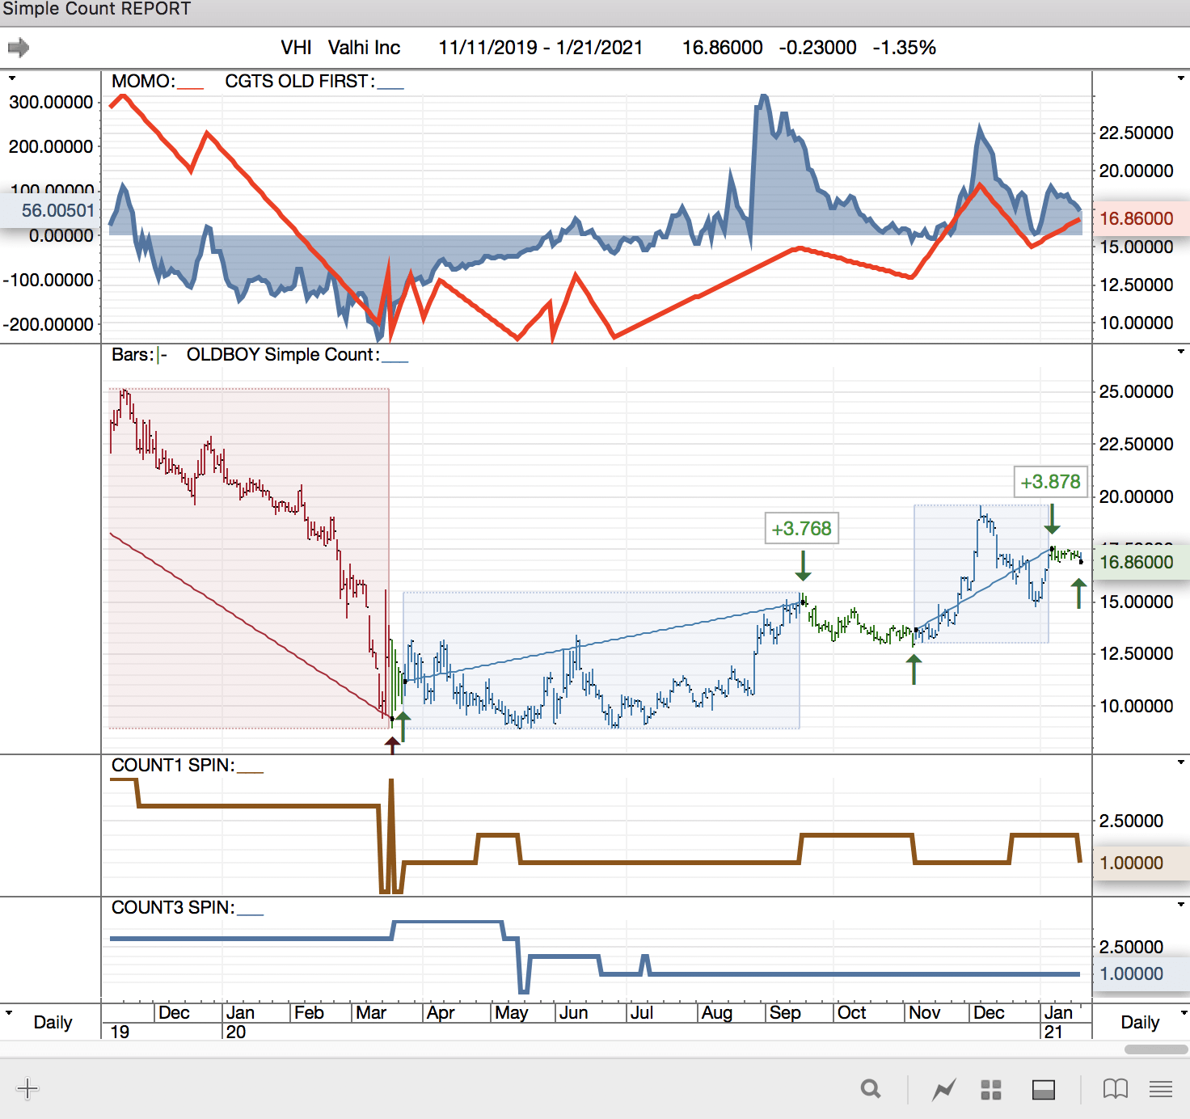The height and width of the screenshot is (1119, 1190).
Task: Click the Valhi Inc company name
Action: tap(364, 48)
